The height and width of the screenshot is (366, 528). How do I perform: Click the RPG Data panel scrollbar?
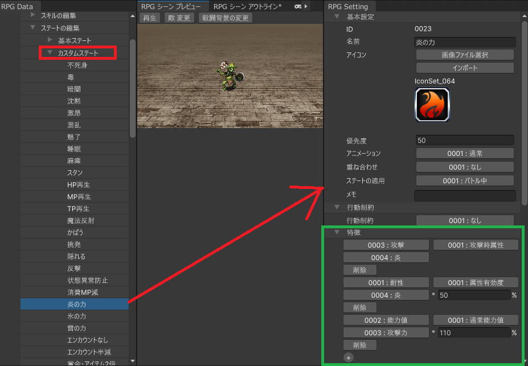(133, 88)
